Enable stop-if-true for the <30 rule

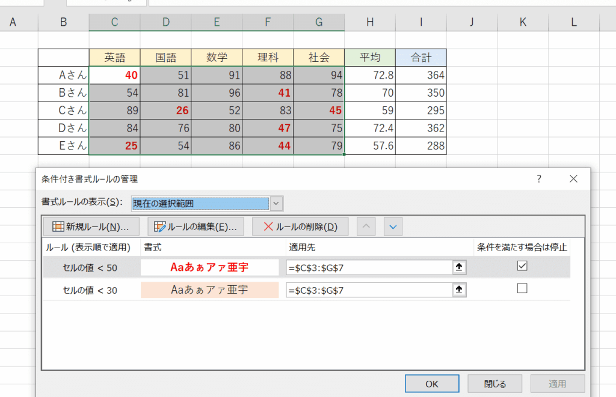(522, 289)
